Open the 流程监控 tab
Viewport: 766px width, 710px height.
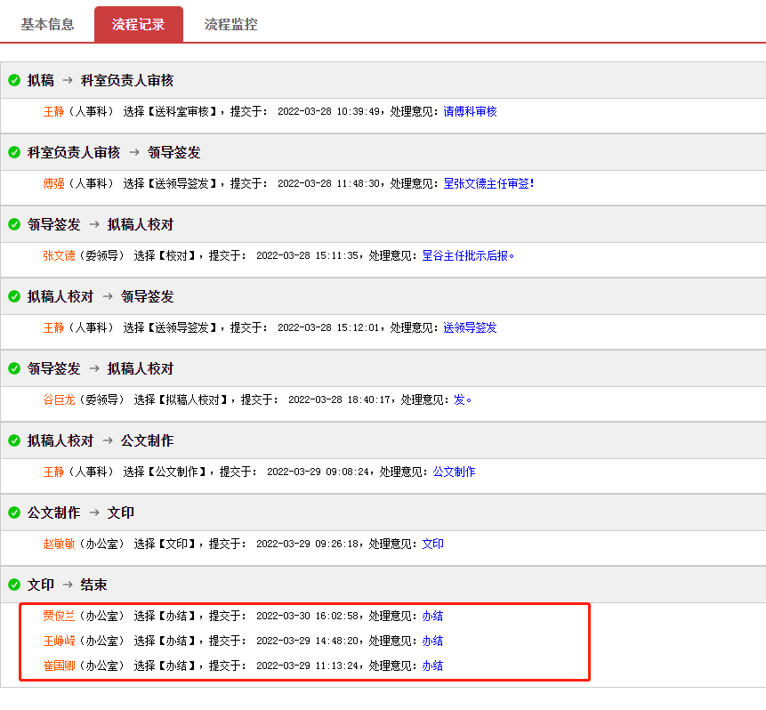point(231,24)
